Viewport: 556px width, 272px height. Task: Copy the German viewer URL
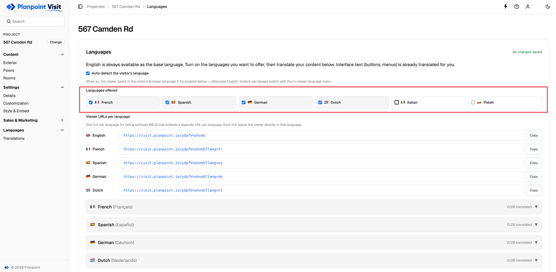(534, 177)
